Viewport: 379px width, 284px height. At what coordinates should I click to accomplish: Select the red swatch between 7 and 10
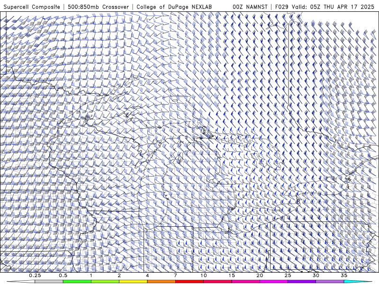pos(189,282)
